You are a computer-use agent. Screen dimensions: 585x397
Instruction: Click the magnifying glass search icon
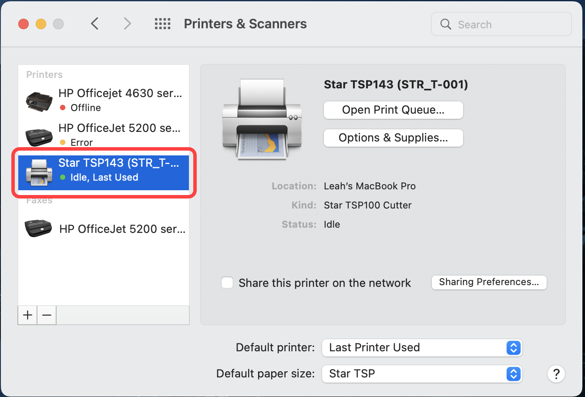click(x=446, y=24)
